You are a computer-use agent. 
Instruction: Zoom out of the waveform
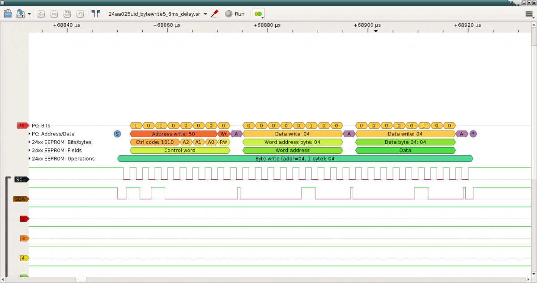point(54,13)
